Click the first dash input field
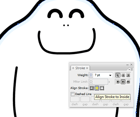The height and width of the screenshot is (117, 140). click(x=75, y=99)
